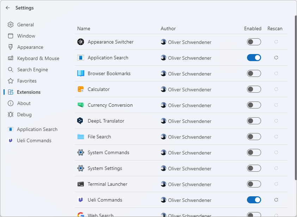Turn on the System Commands toggle
The height and width of the screenshot is (217, 297).
click(x=254, y=152)
